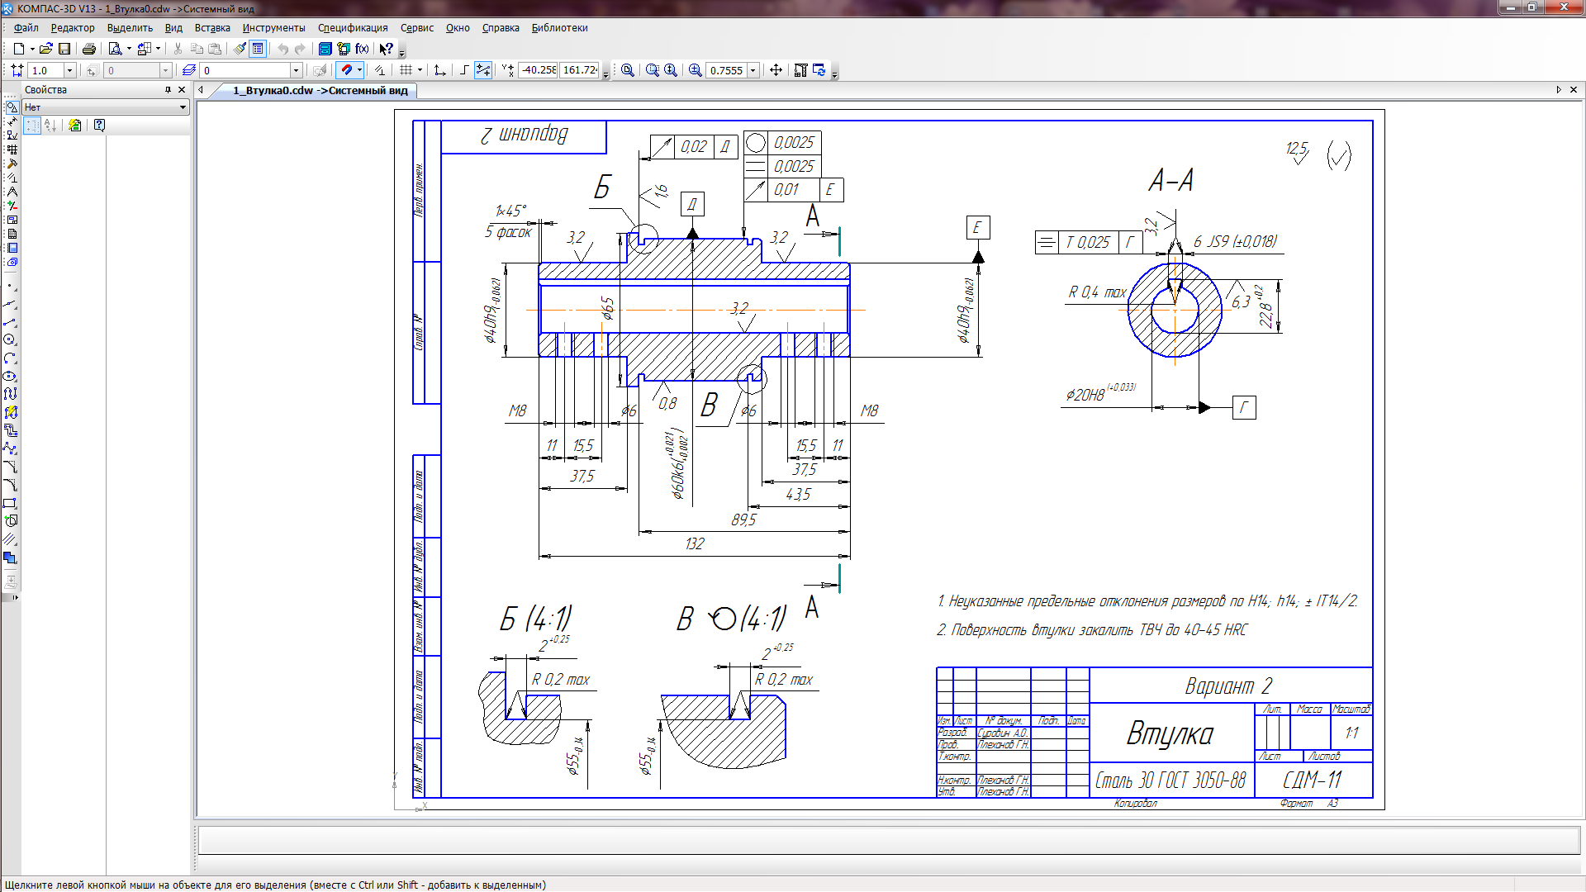Click the pan view cross-arrows icon
This screenshot has height=892, width=1586.
pos(776,70)
